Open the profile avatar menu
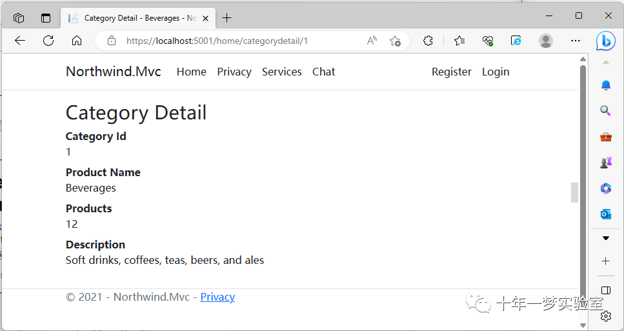This screenshot has height=331, width=624. pos(546,41)
